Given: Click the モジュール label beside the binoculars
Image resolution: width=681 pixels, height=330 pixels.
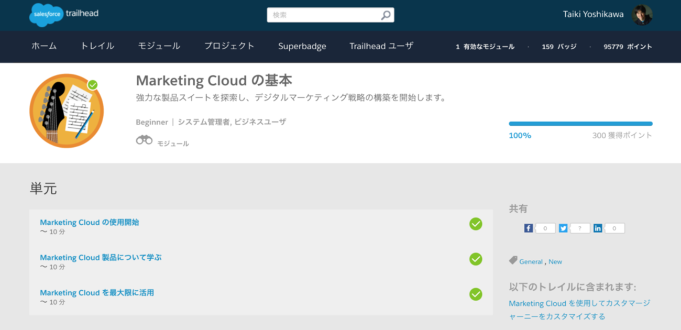Looking at the screenshot, I should (173, 144).
